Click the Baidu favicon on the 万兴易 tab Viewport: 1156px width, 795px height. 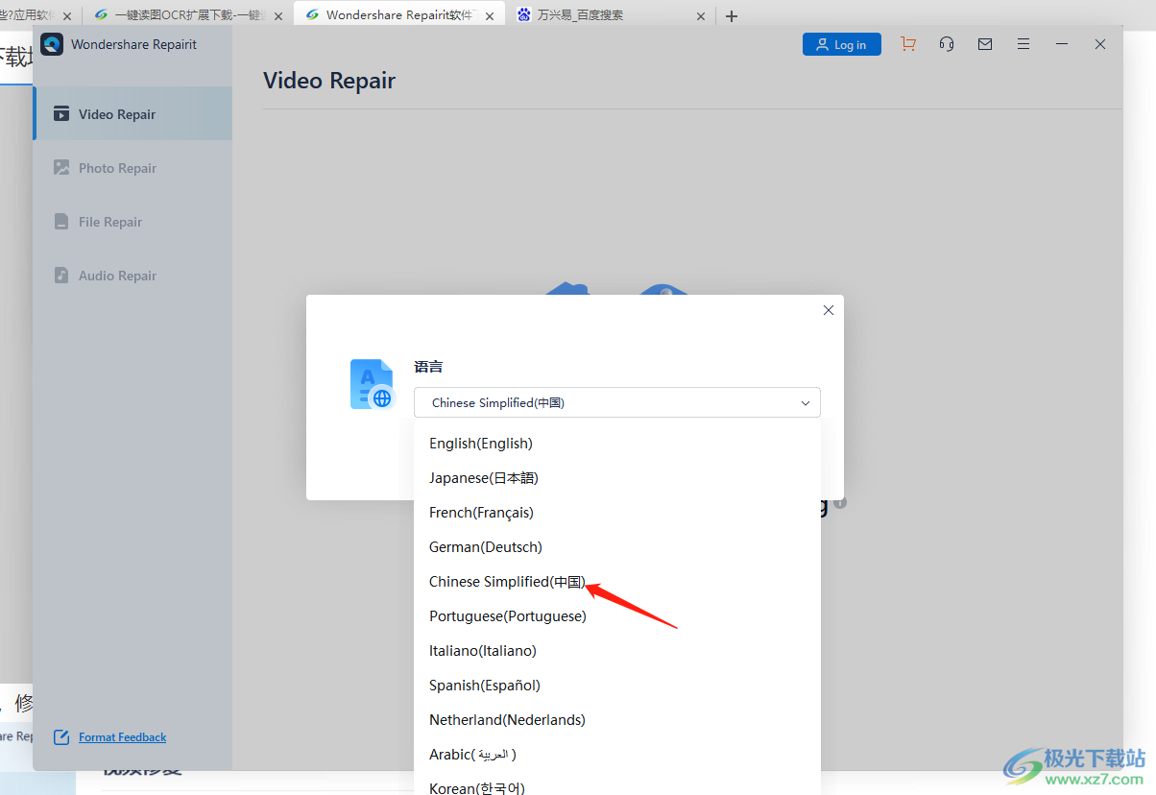[x=524, y=15]
